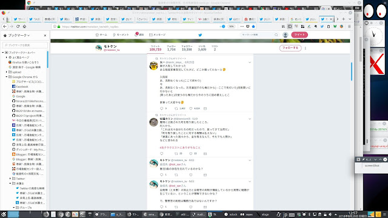Select the ツイート count tab 109,719
The width and height of the screenshot is (388, 218).
click(155, 48)
